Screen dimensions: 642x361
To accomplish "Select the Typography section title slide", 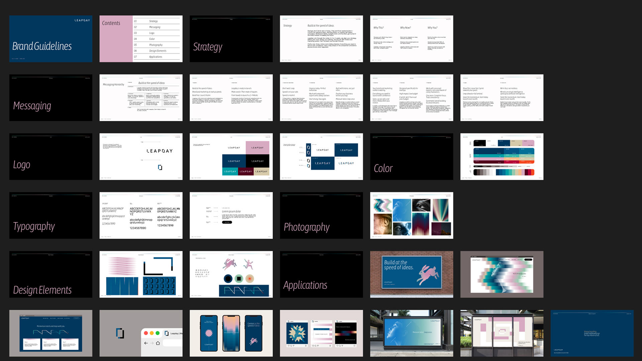I will point(50,215).
